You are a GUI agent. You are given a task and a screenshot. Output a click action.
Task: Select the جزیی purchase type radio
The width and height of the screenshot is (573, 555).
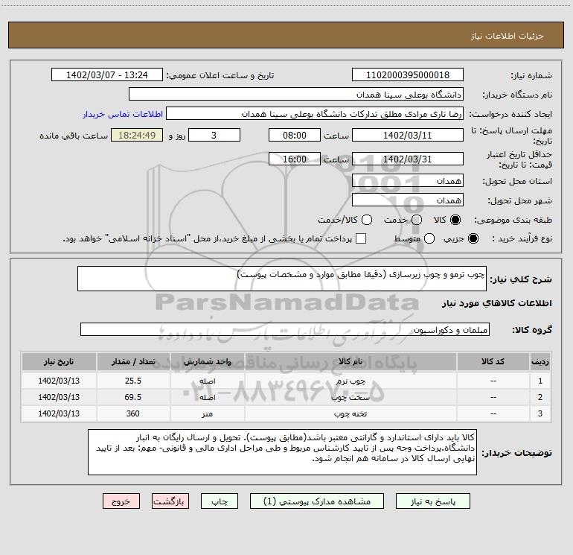(x=473, y=238)
